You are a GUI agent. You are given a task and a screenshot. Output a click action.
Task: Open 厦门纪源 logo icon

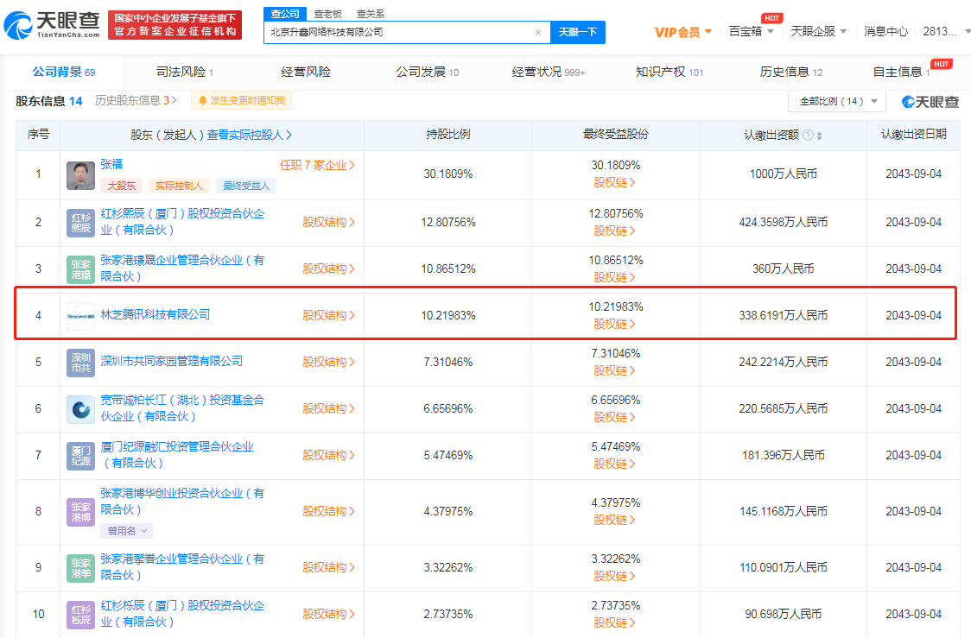click(x=80, y=456)
